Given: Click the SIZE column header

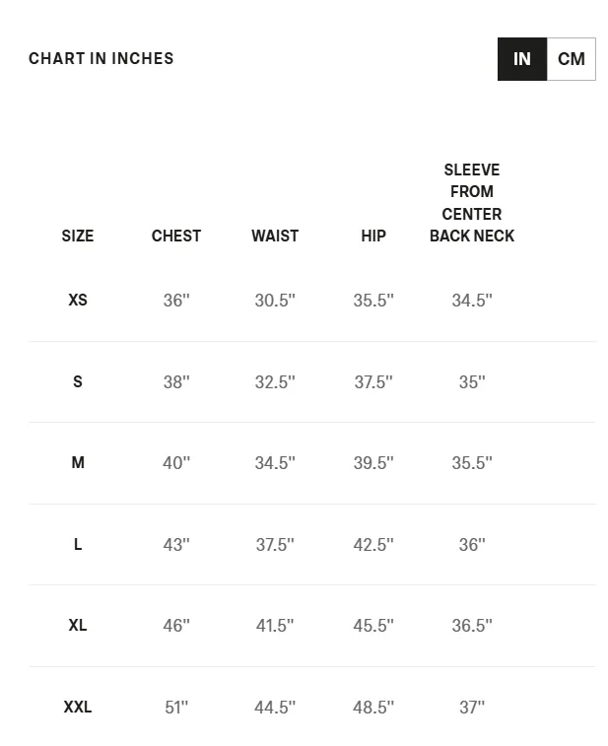Looking at the screenshot, I should coord(78,236).
